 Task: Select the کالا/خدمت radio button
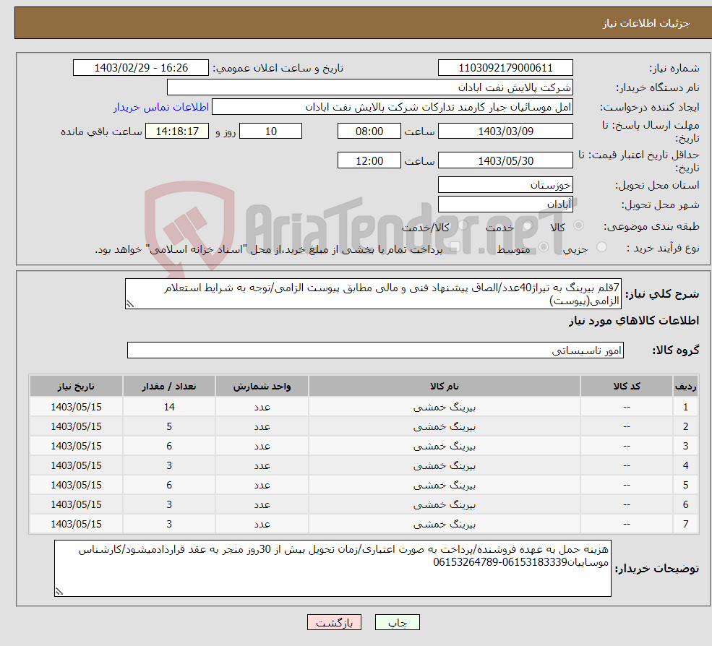pyautogui.click(x=463, y=225)
